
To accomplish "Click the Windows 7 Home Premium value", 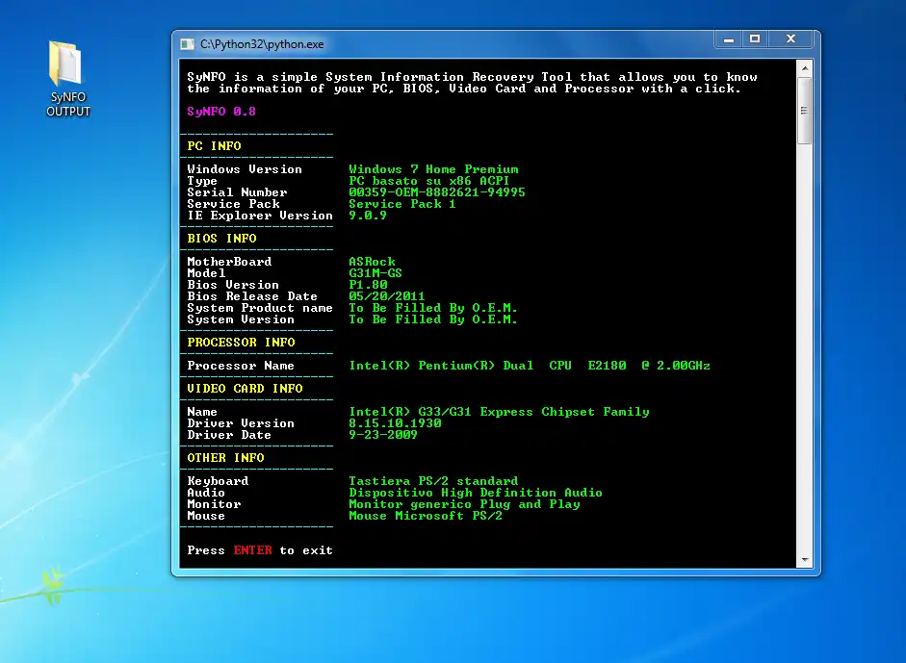I will (x=433, y=169).
